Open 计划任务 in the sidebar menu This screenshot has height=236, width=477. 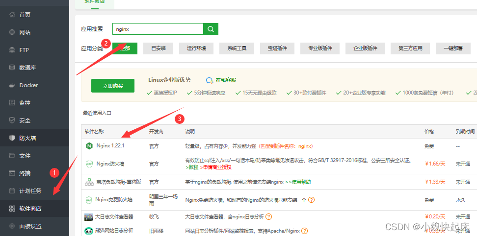click(30, 191)
